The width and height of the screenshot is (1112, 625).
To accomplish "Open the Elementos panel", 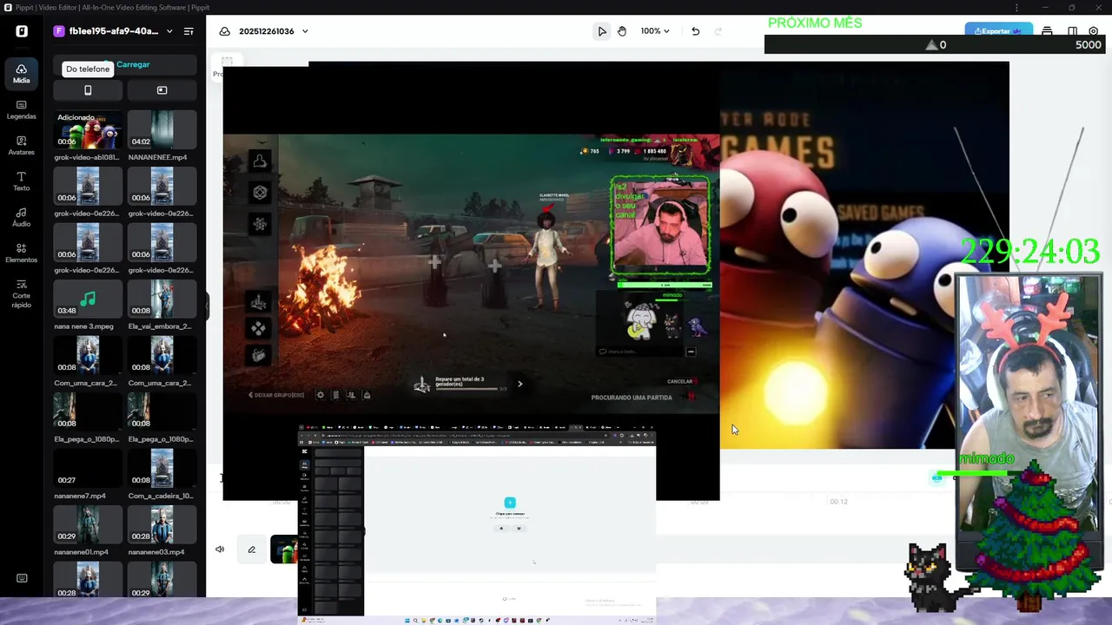I will 21,253.
